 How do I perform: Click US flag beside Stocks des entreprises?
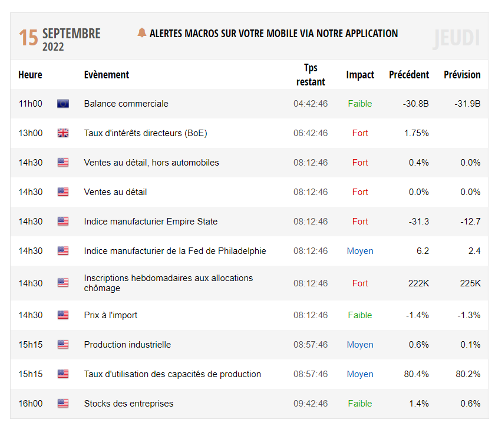tap(63, 404)
